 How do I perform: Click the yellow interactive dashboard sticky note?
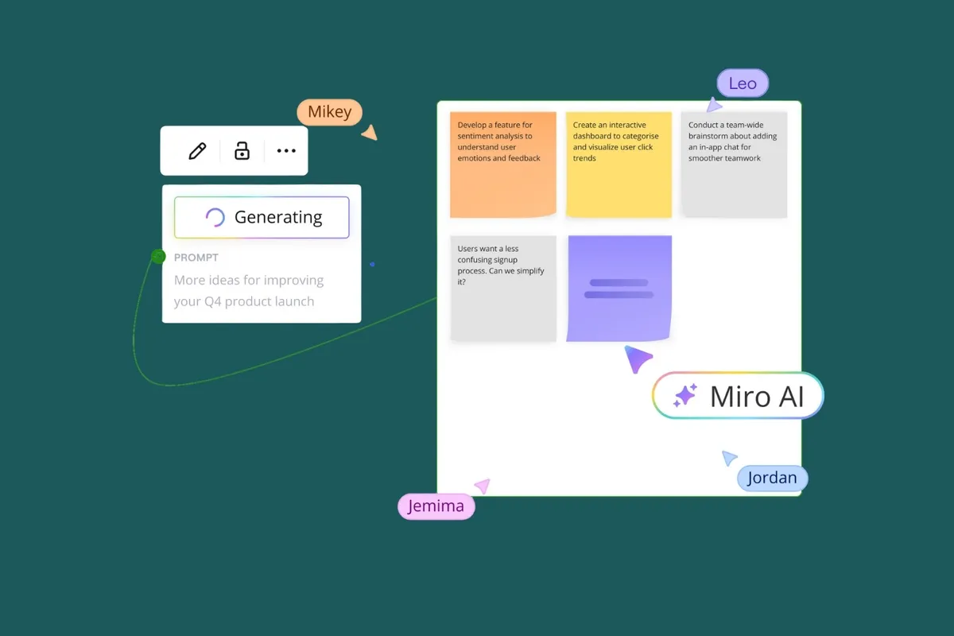(618, 164)
